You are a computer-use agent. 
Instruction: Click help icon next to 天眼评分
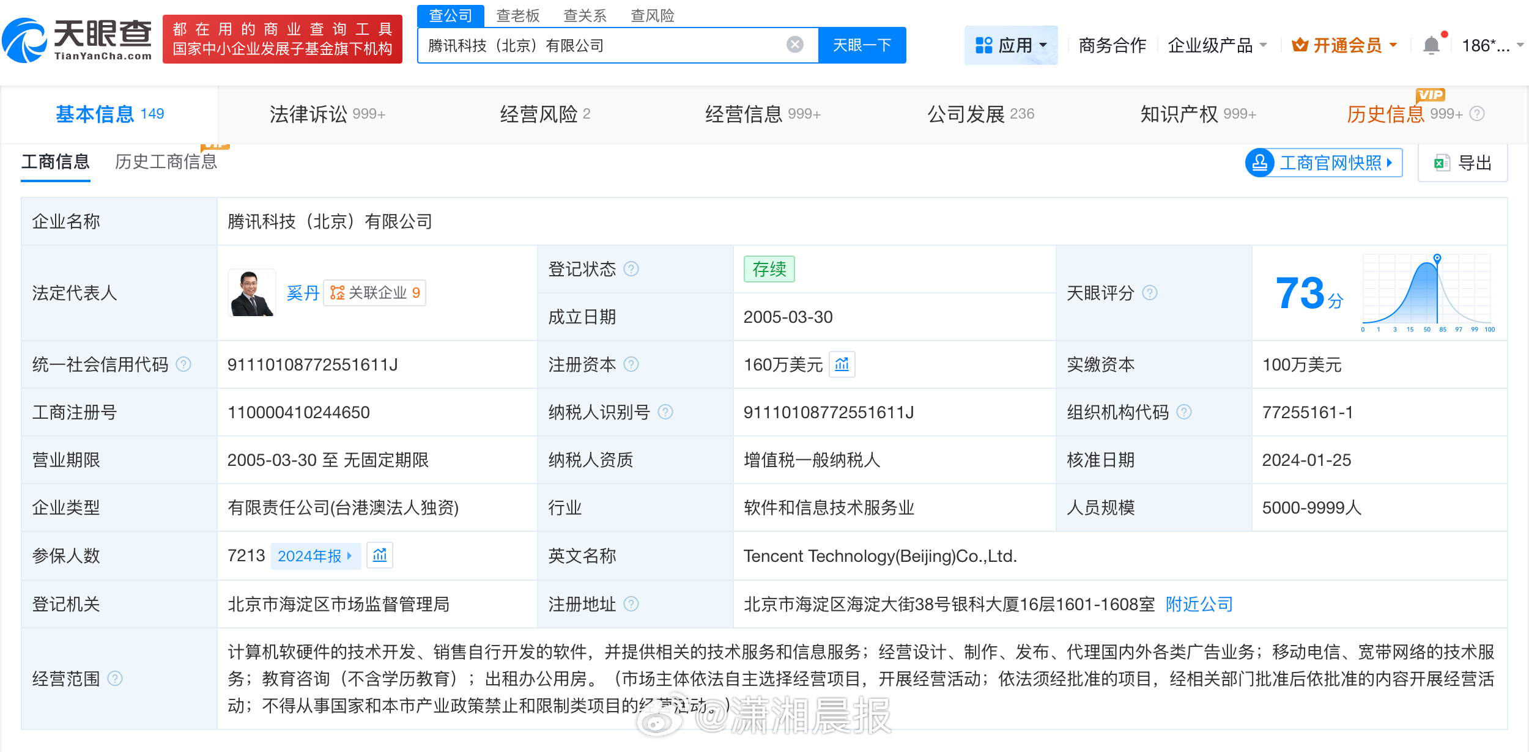pyautogui.click(x=1150, y=293)
